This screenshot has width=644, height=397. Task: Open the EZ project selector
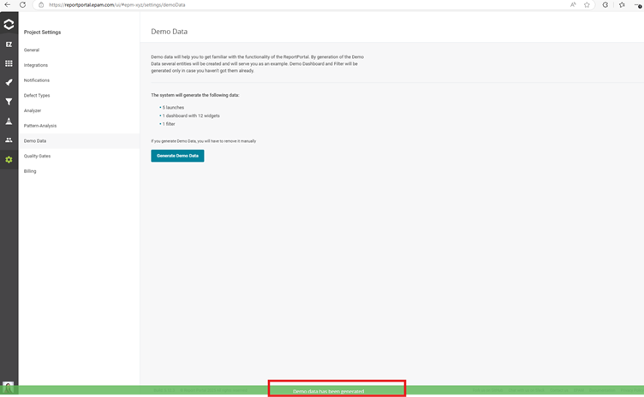[x=9, y=44]
